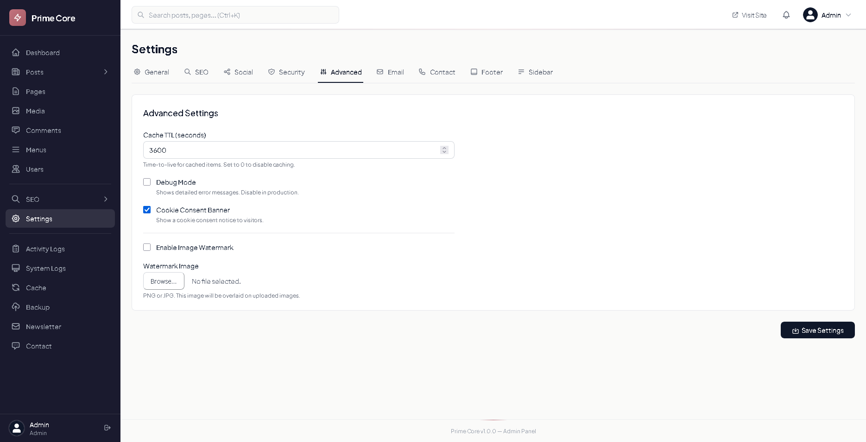The width and height of the screenshot is (866, 442).
Task: Click the Cache refresh icon in sidebar
Action: click(x=16, y=288)
